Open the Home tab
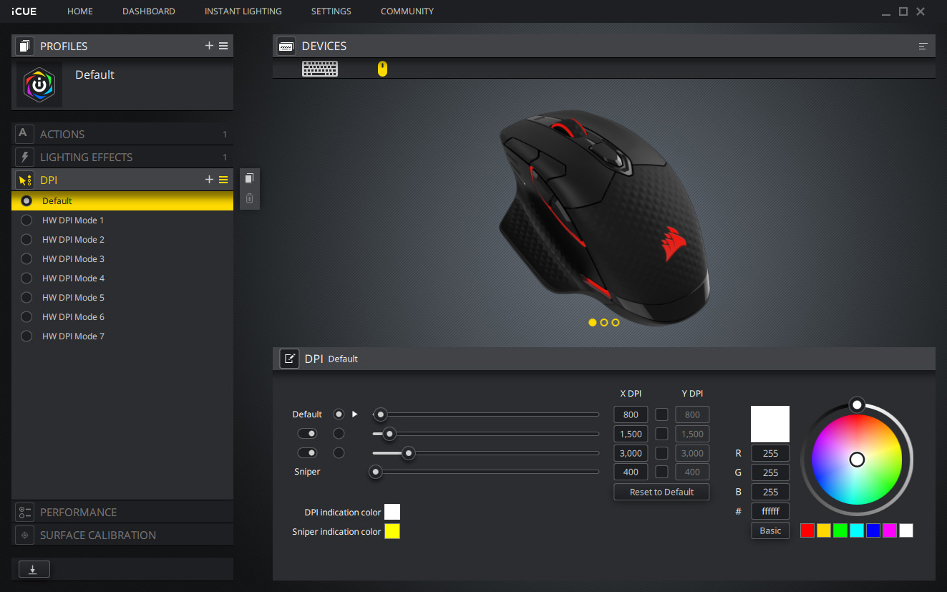The height and width of the screenshot is (592, 947). [80, 11]
